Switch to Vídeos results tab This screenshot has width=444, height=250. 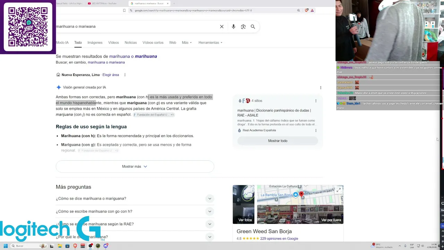pyautogui.click(x=113, y=43)
